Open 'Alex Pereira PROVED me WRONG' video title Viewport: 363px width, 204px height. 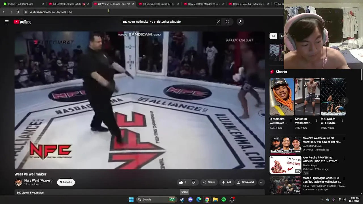321,160
